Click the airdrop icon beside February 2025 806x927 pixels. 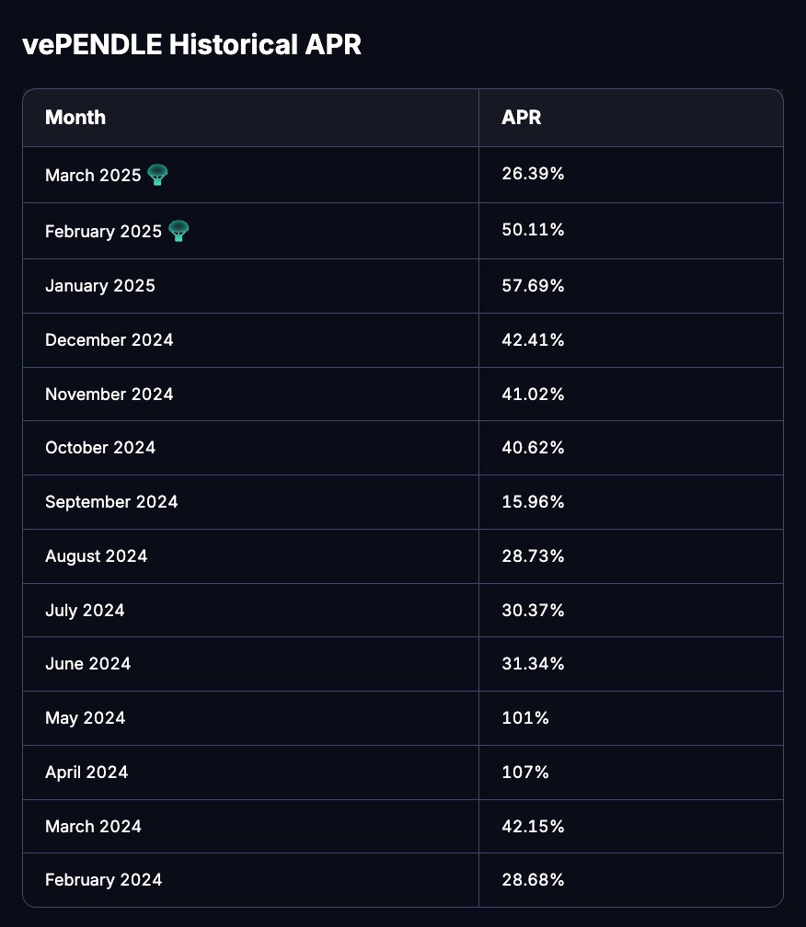(x=178, y=231)
